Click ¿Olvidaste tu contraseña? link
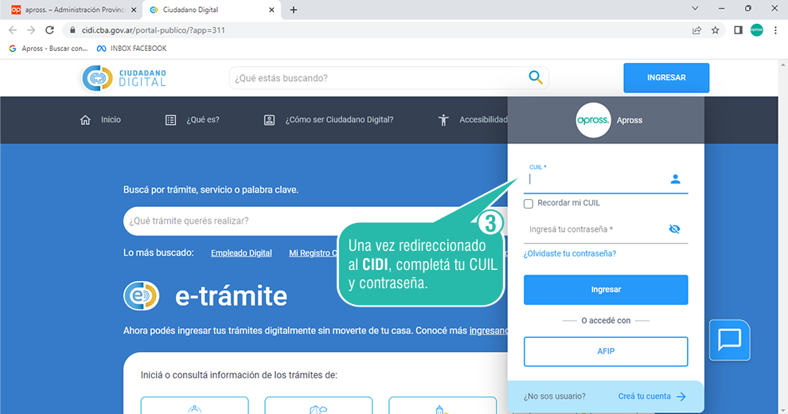This screenshot has width=788, height=414. [570, 254]
